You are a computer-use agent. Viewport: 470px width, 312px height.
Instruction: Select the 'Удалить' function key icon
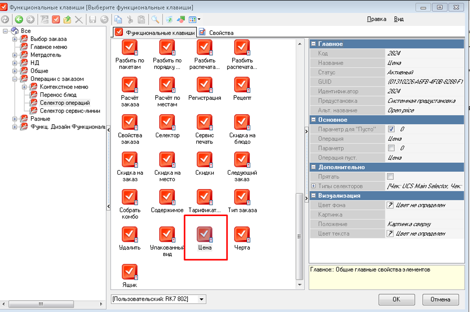[130, 234]
